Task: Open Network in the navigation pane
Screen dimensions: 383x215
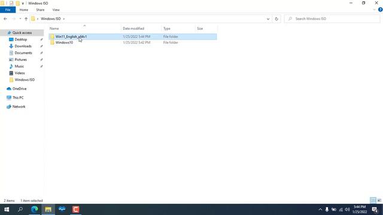Action: [x=19, y=106]
